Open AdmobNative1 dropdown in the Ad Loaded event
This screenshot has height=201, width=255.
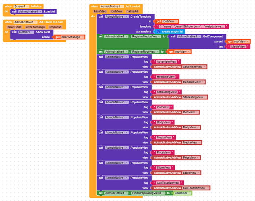[112, 6]
